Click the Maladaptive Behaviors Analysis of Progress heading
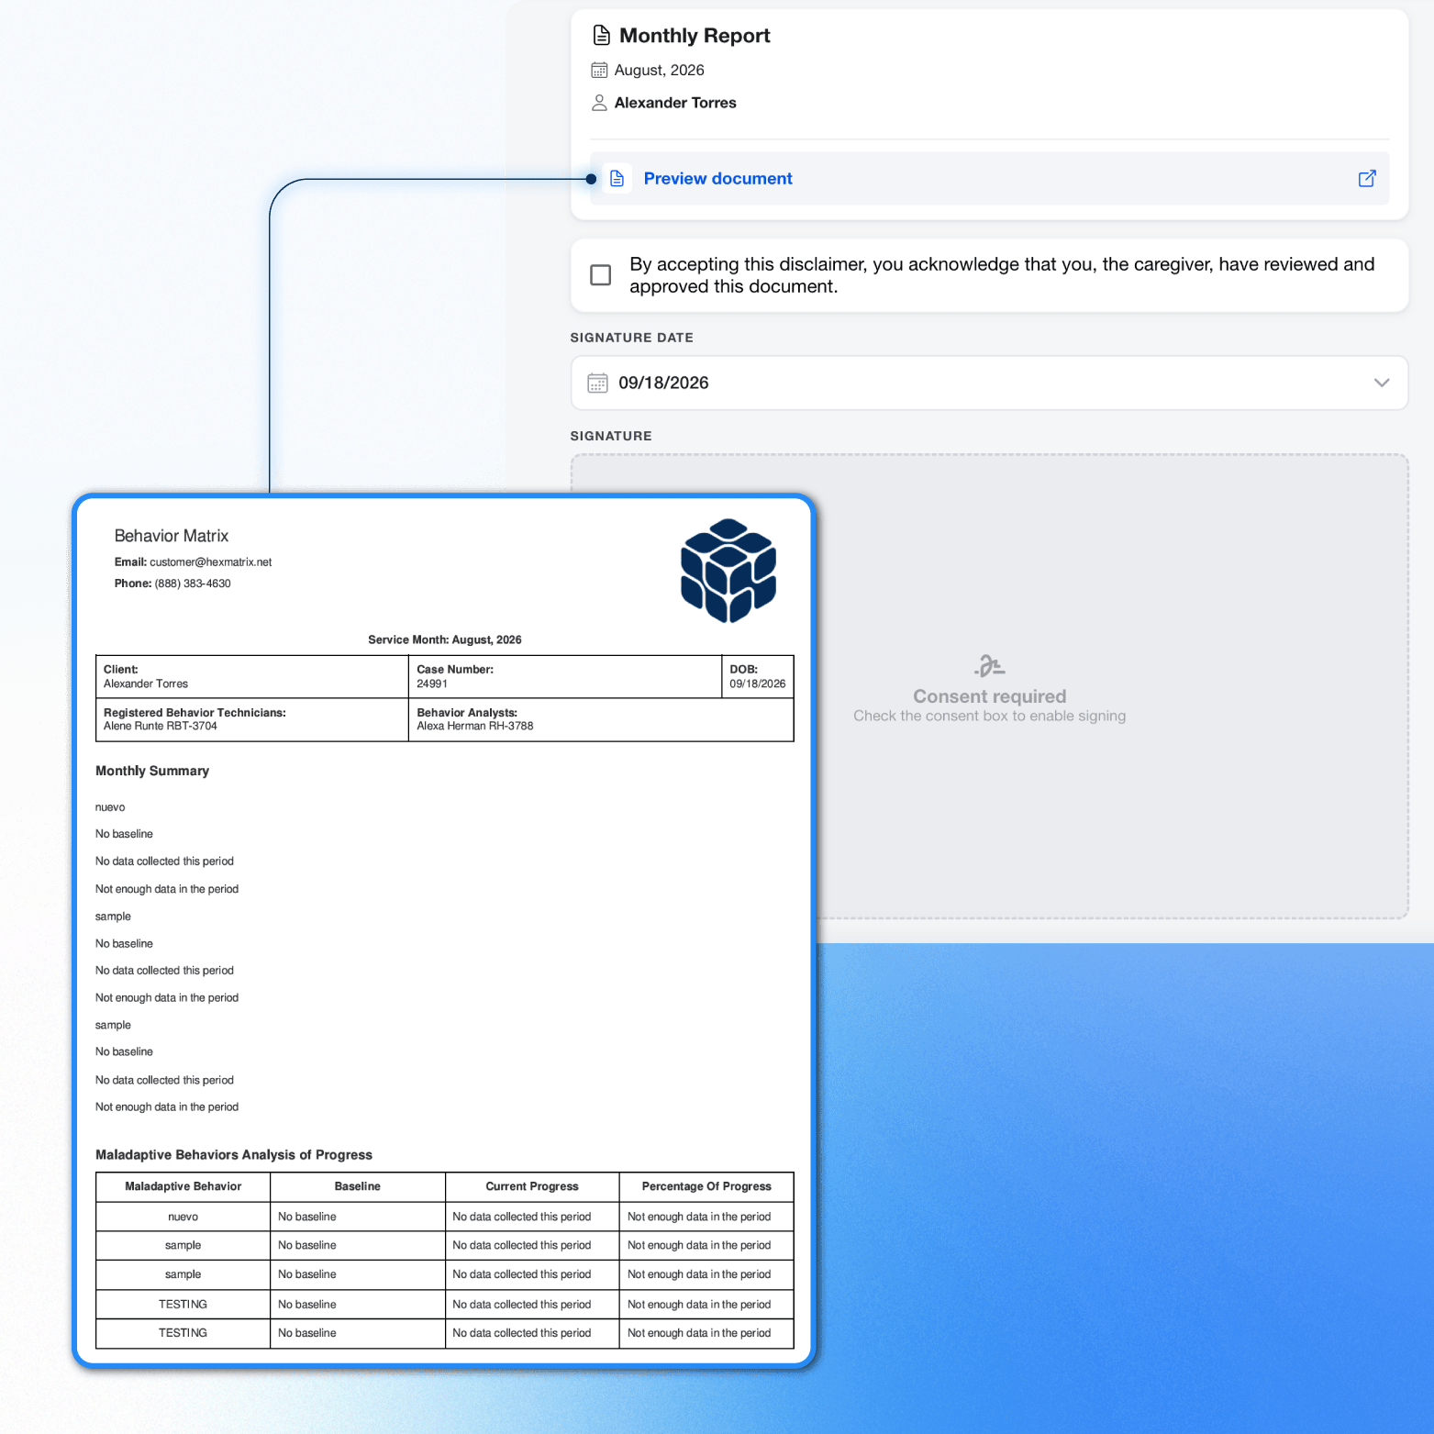 [x=234, y=1155]
